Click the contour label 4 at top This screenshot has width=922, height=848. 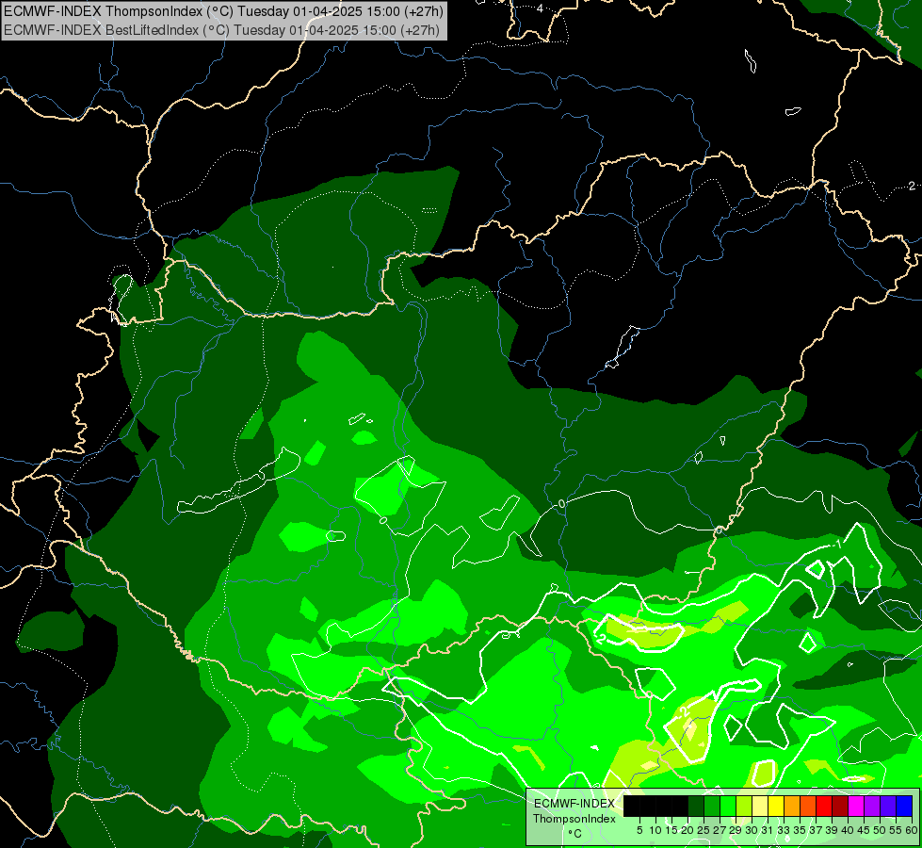point(540,8)
